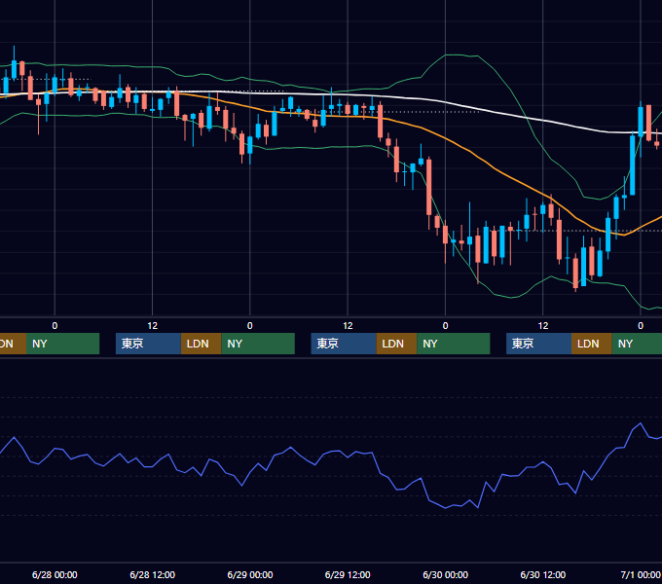Click the 7/1 00:00 date label
662x584 pixels.
click(x=641, y=574)
